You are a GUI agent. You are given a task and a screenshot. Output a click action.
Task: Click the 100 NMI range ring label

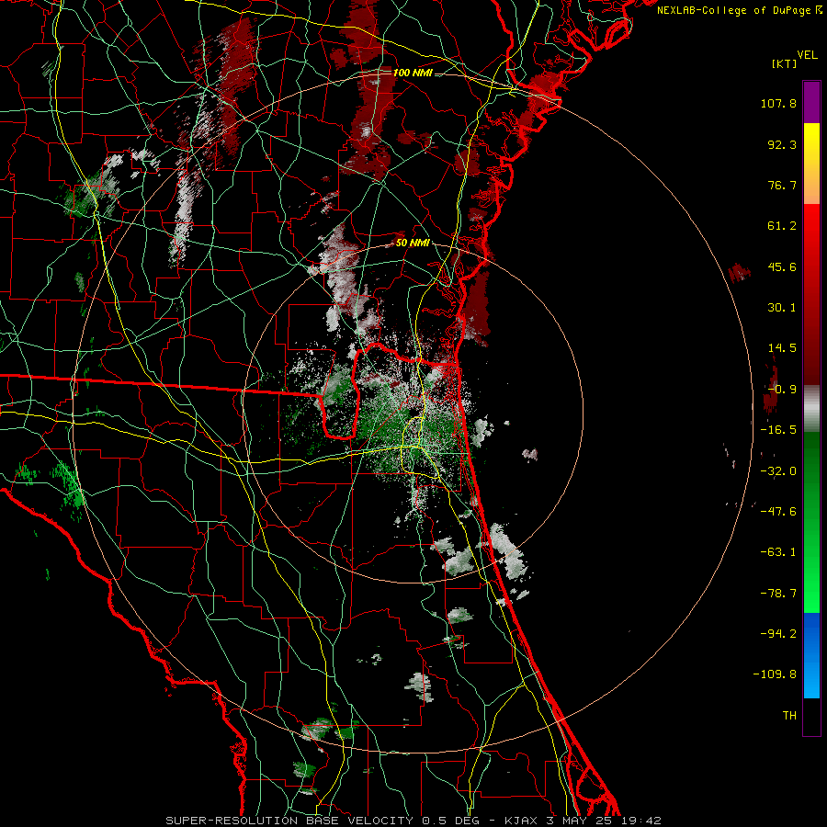click(413, 73)
